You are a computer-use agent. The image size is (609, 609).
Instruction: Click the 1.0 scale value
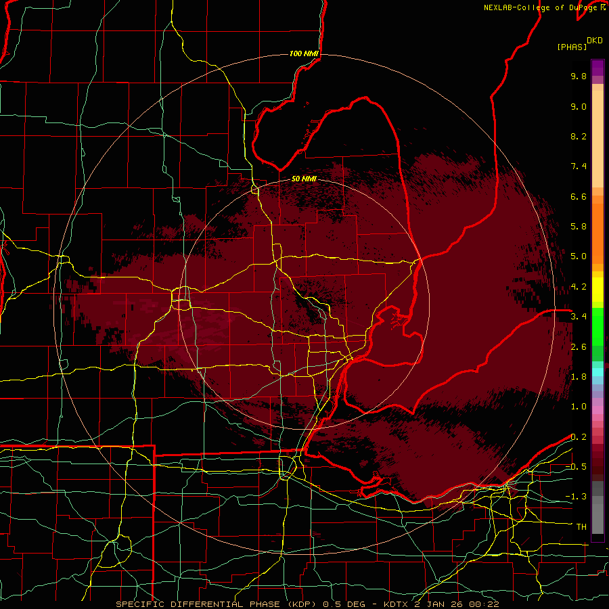[579, 407]
